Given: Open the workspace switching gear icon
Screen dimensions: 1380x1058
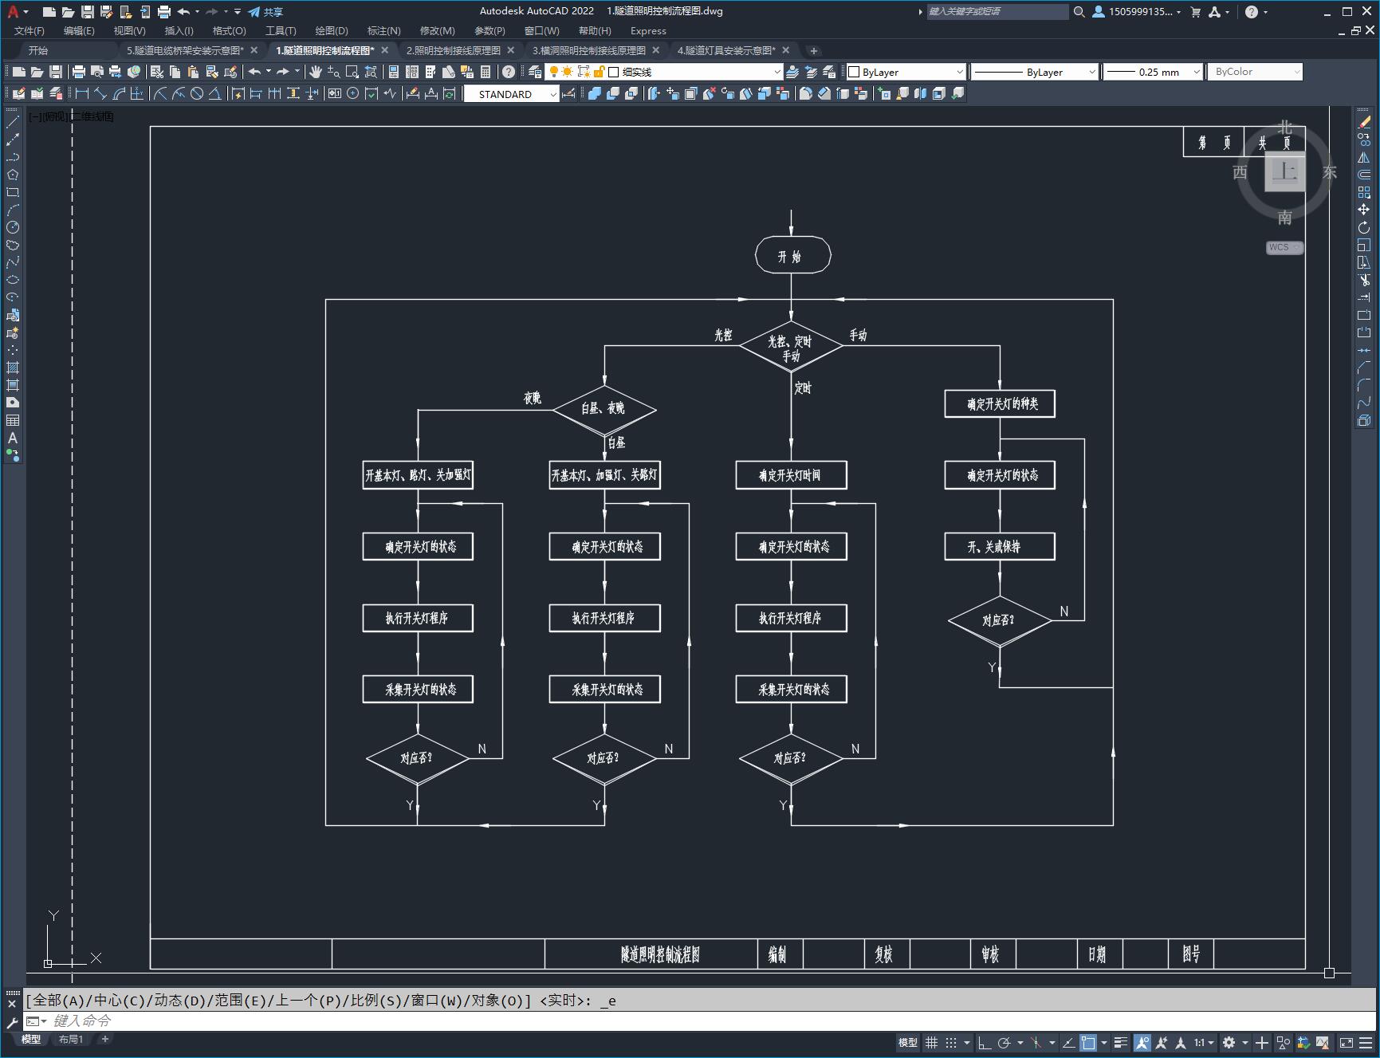Looking at the screenshot, I should tap(1229, 1042).
